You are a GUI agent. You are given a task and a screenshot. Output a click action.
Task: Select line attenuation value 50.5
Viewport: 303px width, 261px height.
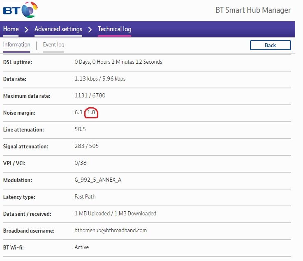[x=80, y=129]
